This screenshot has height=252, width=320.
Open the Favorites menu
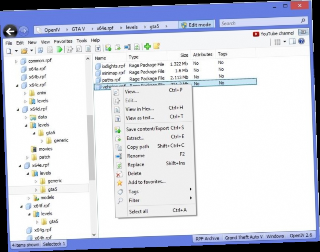[63, 41]
